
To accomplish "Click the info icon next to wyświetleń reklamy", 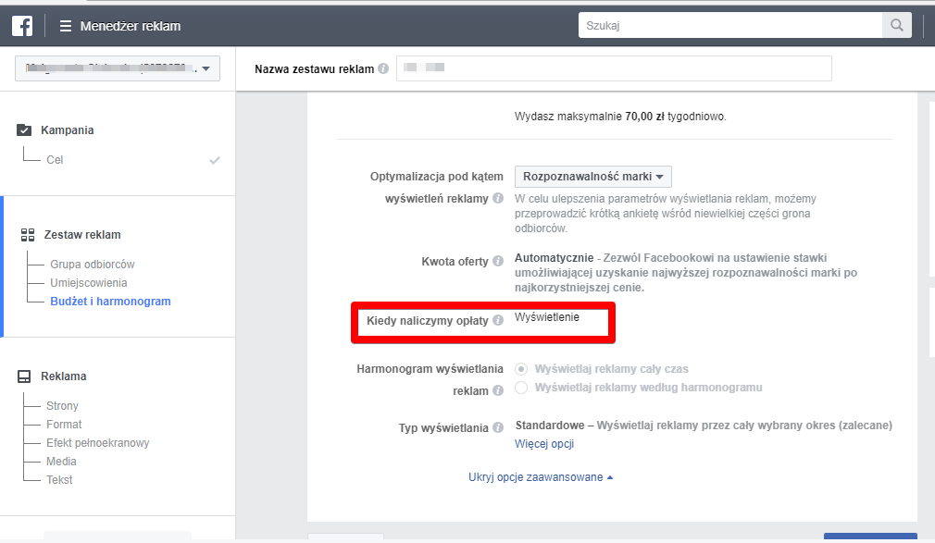I will click(x=498, y=198).
